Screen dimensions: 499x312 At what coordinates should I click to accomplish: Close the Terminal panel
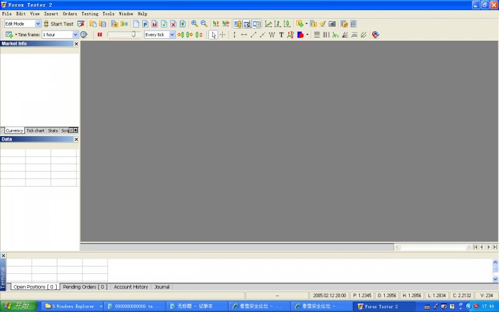3,255
